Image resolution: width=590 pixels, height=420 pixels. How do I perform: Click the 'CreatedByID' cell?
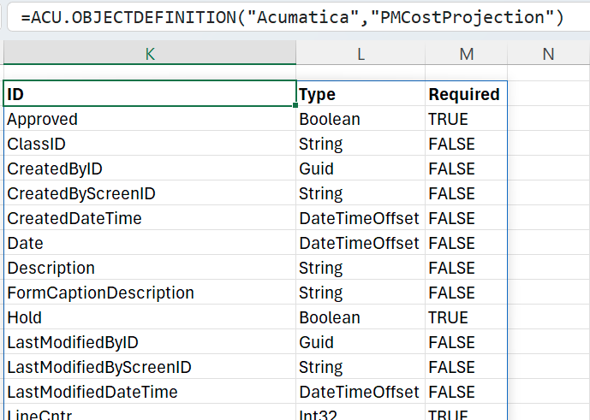click(150, 169)
